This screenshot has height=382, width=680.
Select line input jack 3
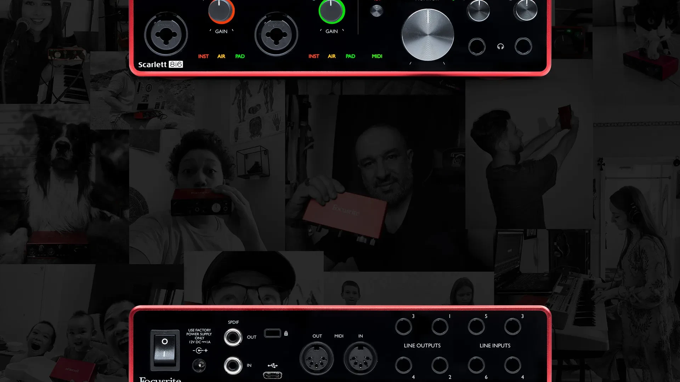512,326
